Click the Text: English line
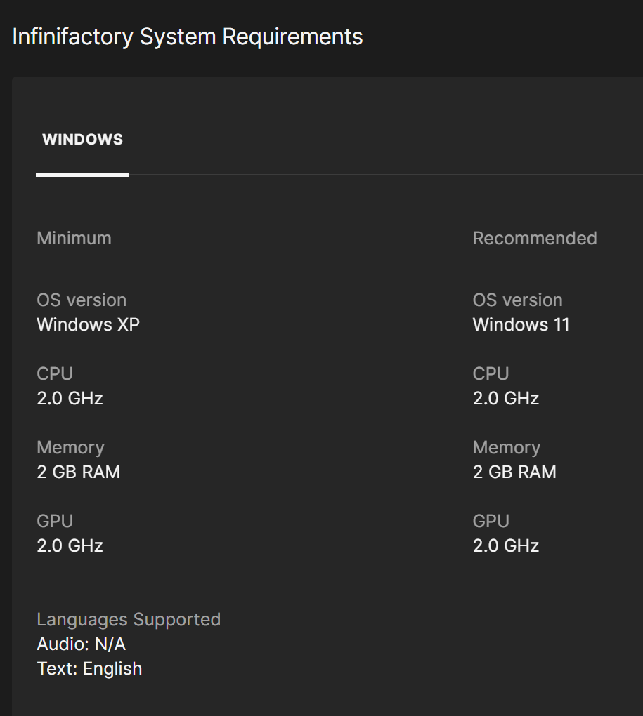The image size is (643, 716). [x=89, y=669]
